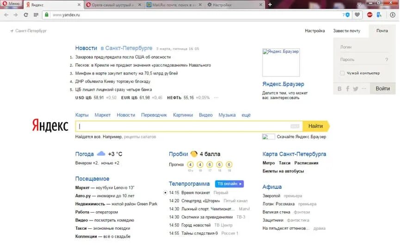Open the virtual keyboard icon in search field

[295, 126]
